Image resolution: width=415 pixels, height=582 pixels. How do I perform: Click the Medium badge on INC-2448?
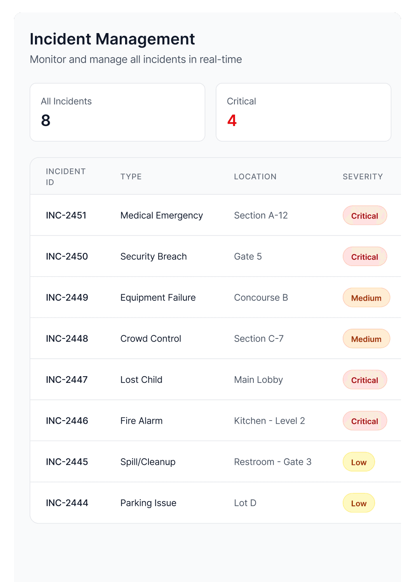pos(366,338)
